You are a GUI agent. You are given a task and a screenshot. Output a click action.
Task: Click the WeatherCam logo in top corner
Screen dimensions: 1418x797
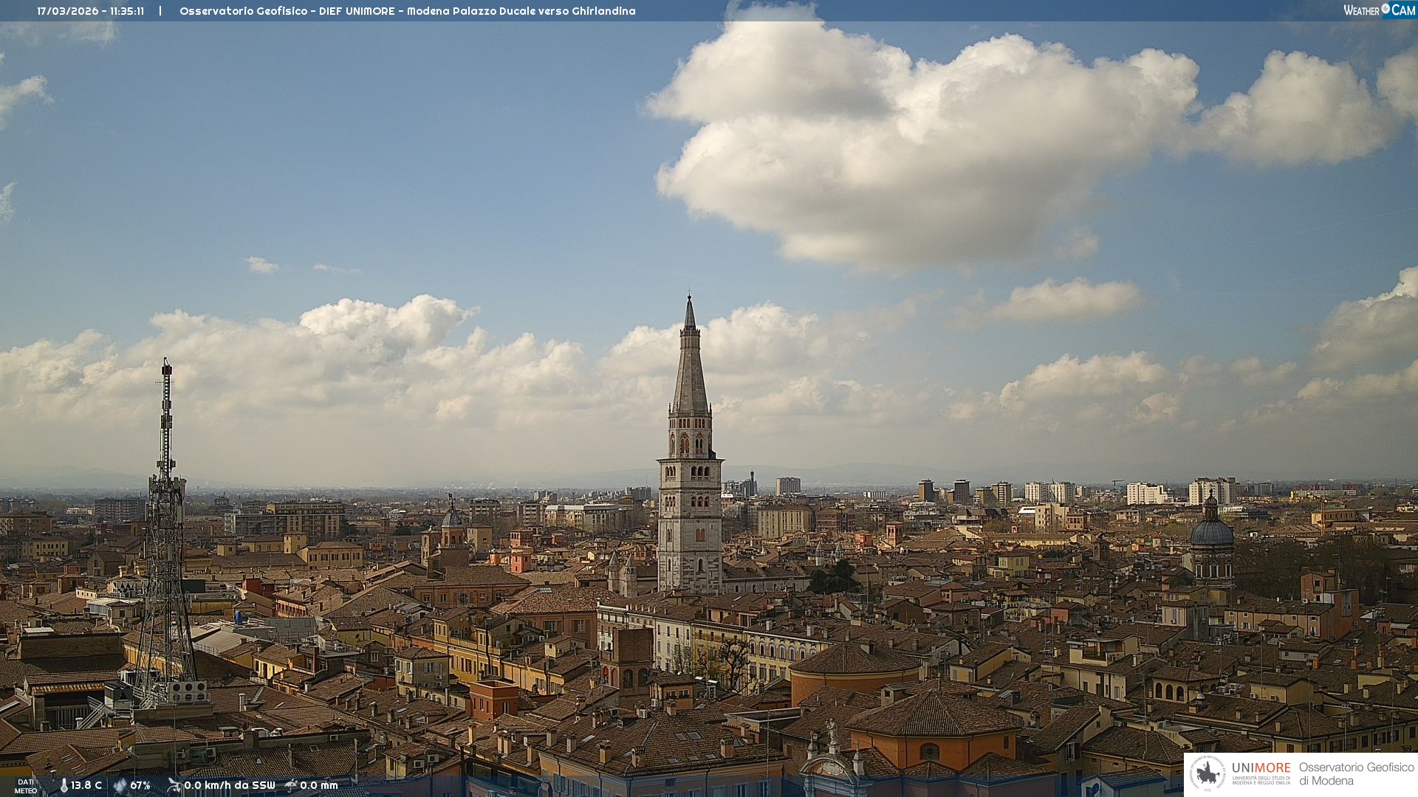1379,10
